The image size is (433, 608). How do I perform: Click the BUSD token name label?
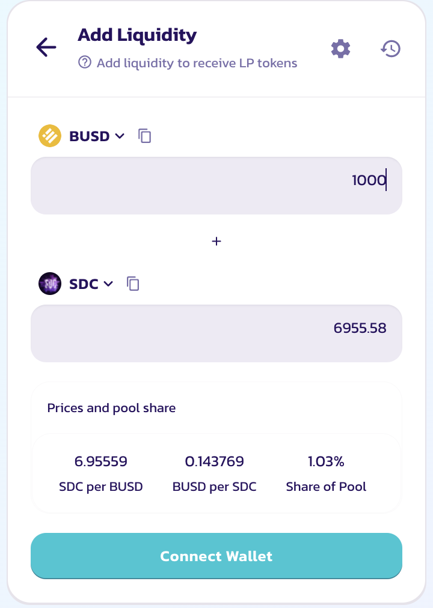(89, 136)
